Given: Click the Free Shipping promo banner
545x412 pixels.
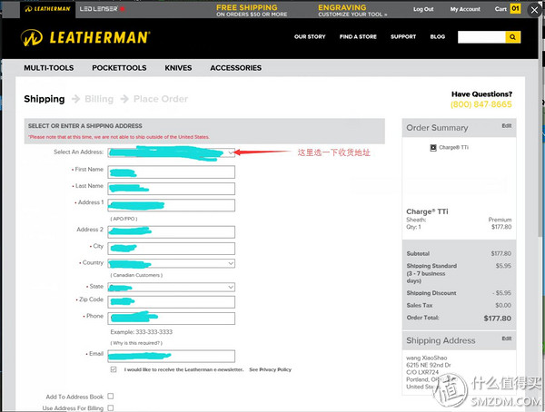Looking at the screenshot, I should click(252, 10).
